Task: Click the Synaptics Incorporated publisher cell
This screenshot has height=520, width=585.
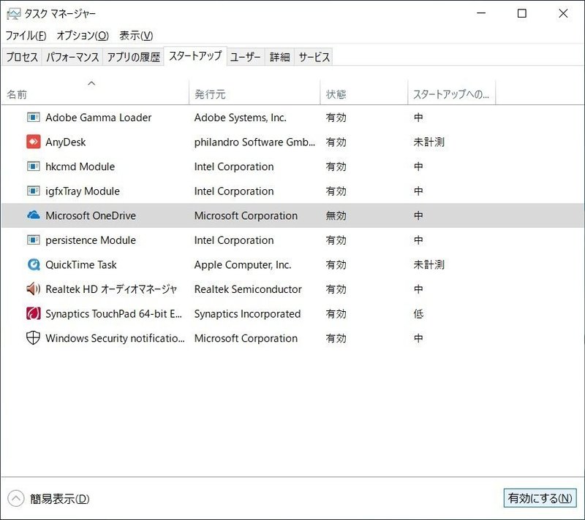Action: click(x=247, y=314)
